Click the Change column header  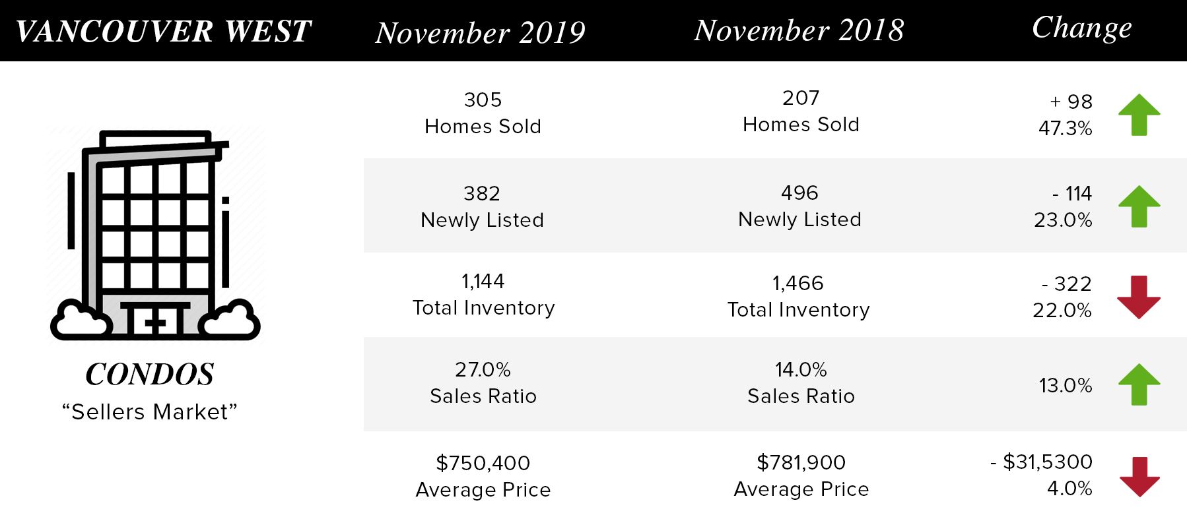[x=1082, y=28]
